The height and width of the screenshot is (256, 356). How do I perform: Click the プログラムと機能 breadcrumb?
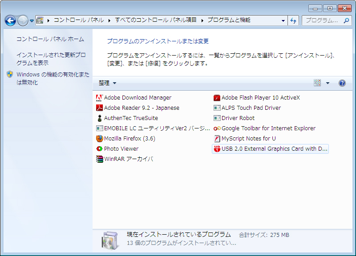point(229,20)
